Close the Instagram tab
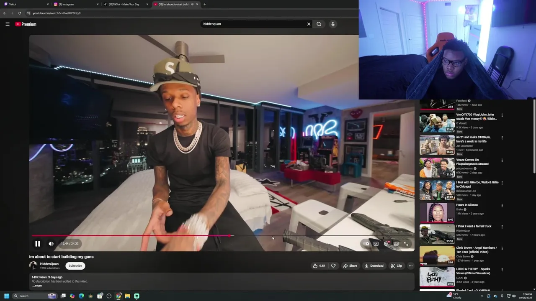 [x=98, y=4]
